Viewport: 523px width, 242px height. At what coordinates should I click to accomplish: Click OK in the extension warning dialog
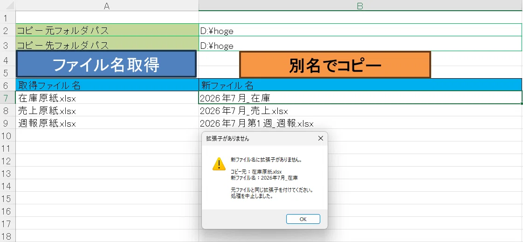(303, 219)
